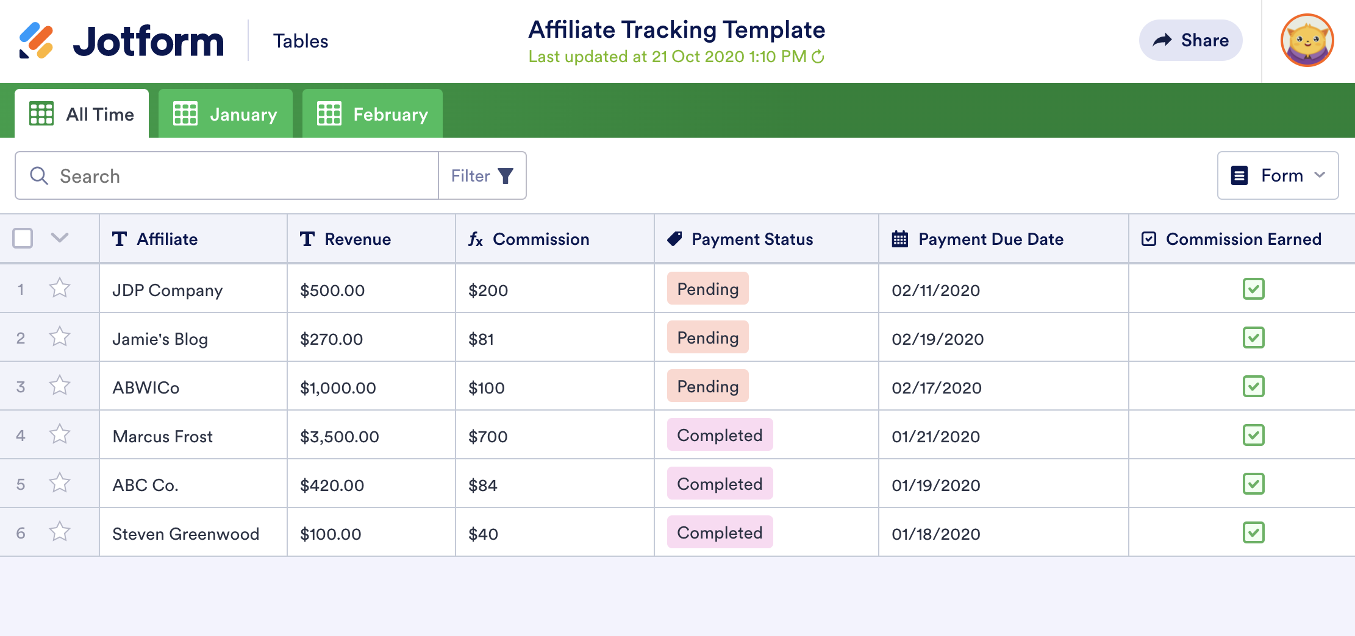Switch to the January tab

[x=226, y=114]
